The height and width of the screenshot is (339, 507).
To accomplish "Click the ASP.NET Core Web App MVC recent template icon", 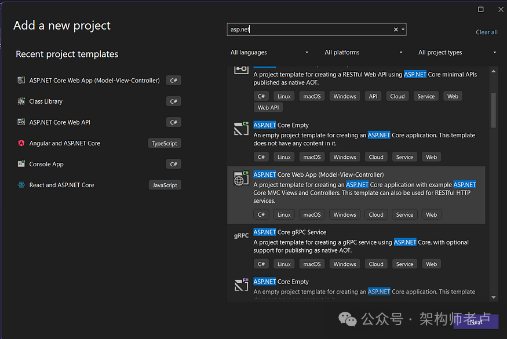I will 21,80.
